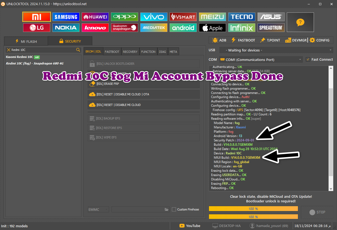Click DESKTOP-HA computer name in status bar
The image size is (337, 230).
pyautogui.click(x=226, y=226)
